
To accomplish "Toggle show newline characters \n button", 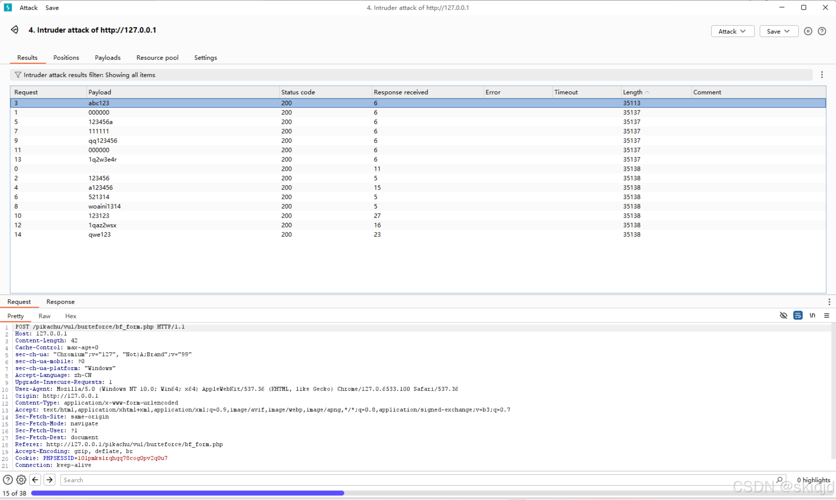I will [x=812, y=315].
